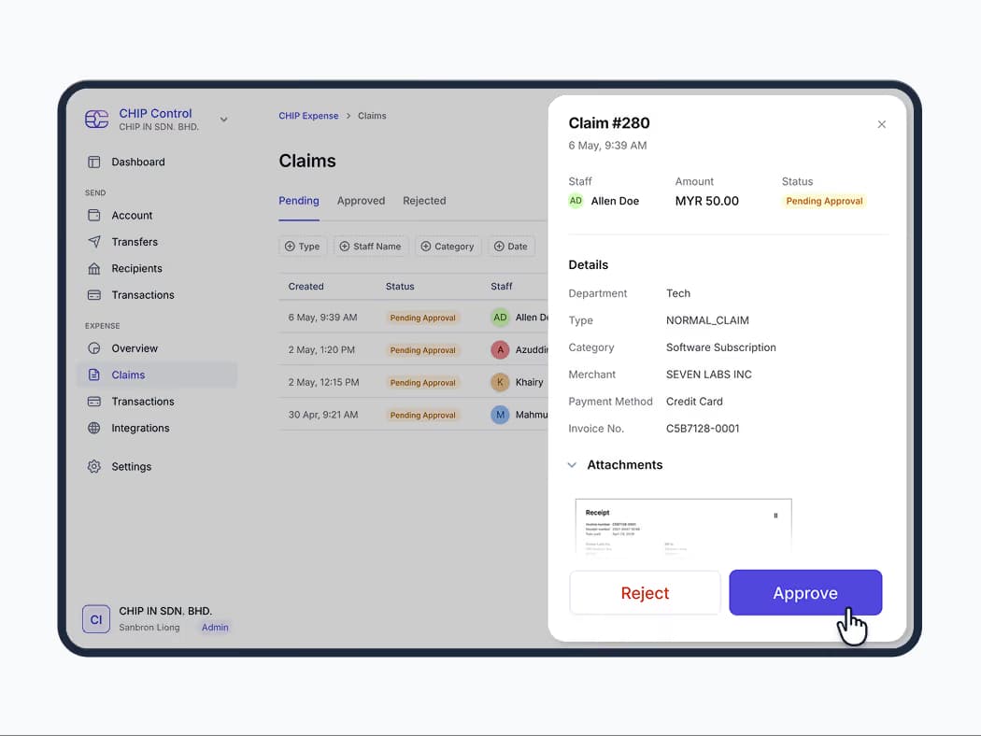Viewport: 981px width, 736px height.
Task: Click invoice number C5B7128-0001
Action: coord(703,429)
